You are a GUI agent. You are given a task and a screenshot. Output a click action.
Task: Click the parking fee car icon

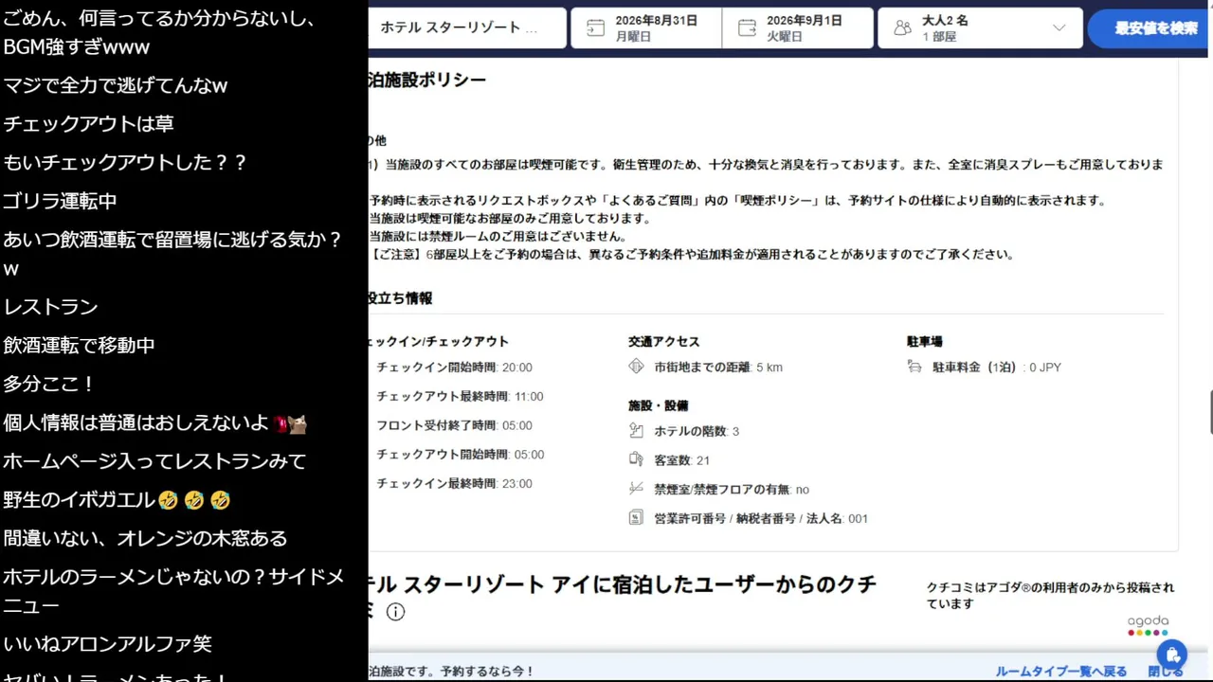[x=914, y=367]
